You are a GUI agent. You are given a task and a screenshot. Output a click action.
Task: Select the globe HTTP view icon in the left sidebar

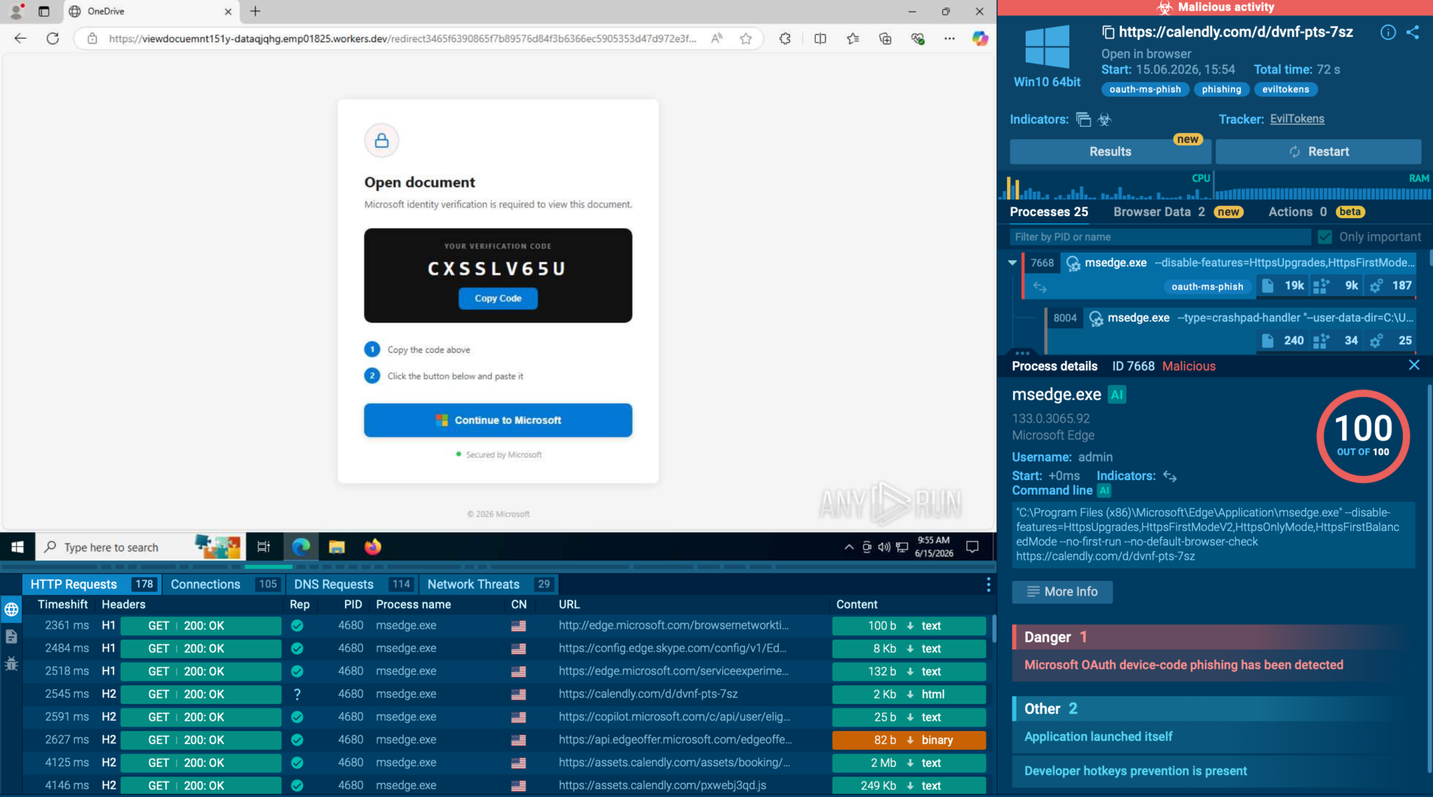tap(11, 609)
